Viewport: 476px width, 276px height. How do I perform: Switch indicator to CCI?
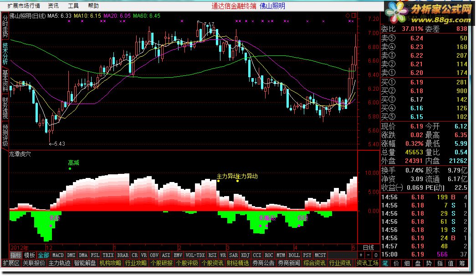coord(257,255)
